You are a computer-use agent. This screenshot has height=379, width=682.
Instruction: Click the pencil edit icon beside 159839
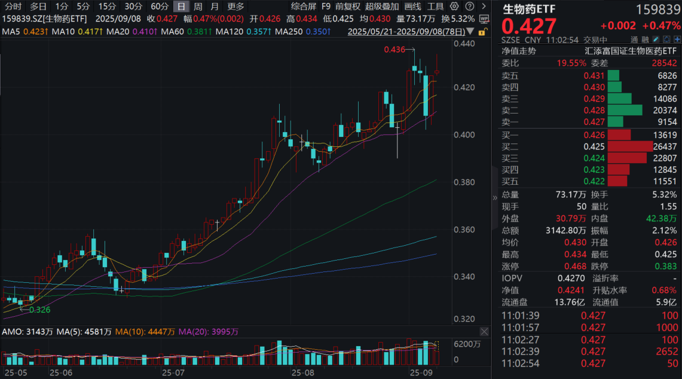[656, 39]
